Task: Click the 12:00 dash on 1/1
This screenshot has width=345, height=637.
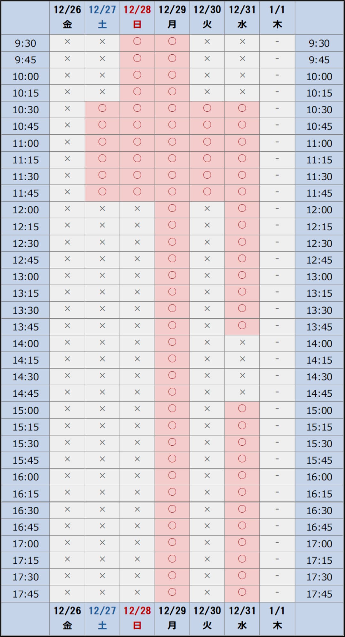Action: point(277,208)
